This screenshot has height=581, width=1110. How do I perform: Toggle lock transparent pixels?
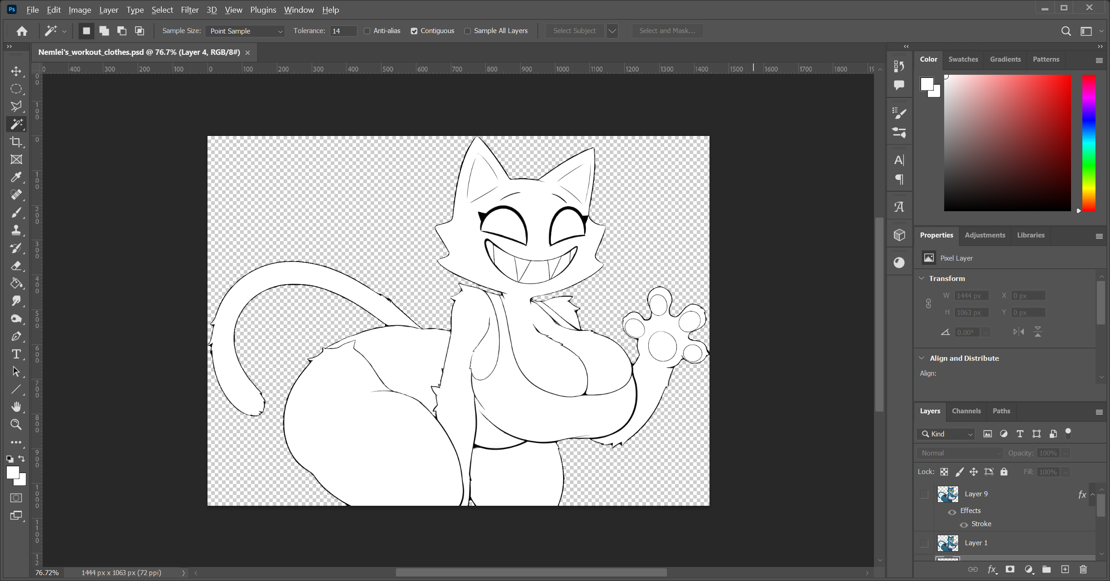[x=944, y=472]
